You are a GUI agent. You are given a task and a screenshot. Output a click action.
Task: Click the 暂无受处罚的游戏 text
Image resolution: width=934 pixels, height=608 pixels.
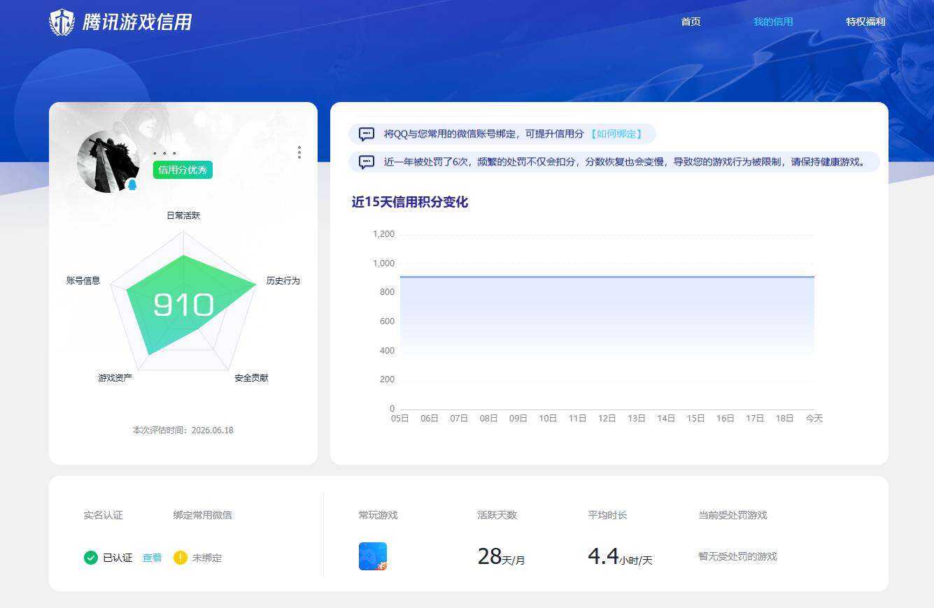[737, 556]
